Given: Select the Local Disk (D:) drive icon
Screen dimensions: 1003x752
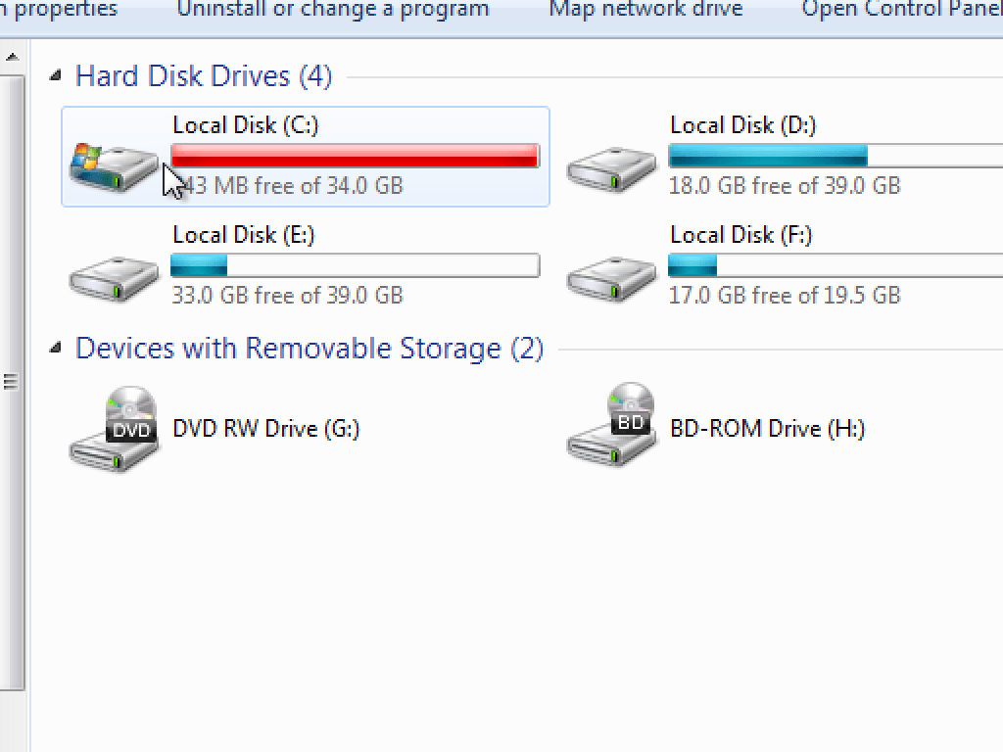Looking at the screenshot, I should 611,168.
